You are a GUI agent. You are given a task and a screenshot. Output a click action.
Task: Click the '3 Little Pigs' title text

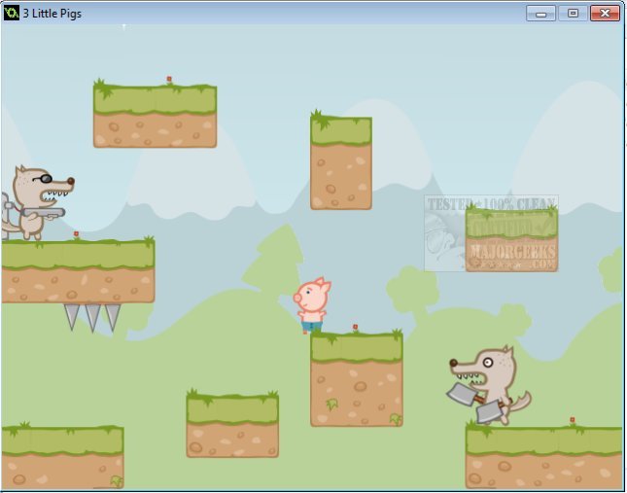point(52,14)
